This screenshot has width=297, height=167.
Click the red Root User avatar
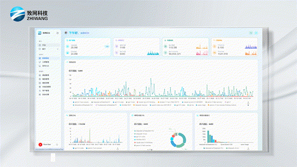40,144
